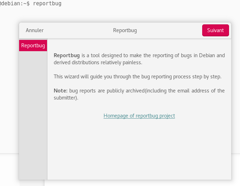The height and width of the screenshot is (186, 240).
Task: Select the Reportbug sidebar step
Action: click(x=33, y=46)
